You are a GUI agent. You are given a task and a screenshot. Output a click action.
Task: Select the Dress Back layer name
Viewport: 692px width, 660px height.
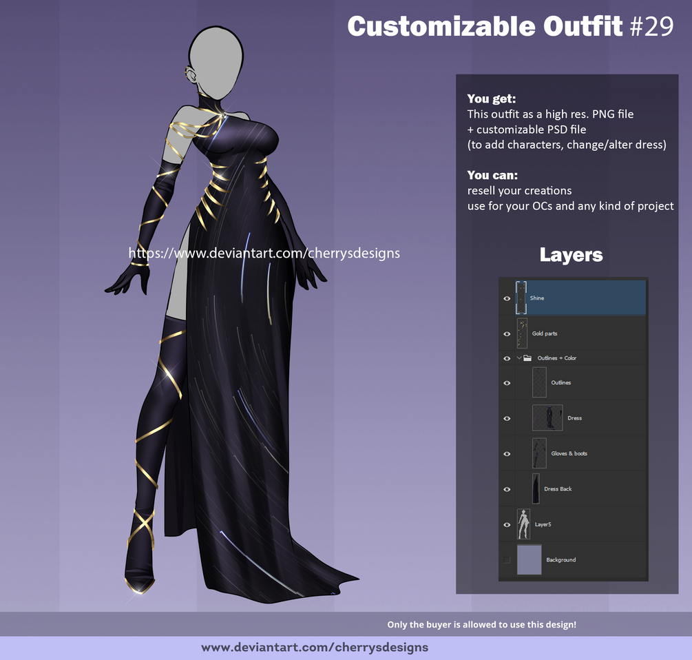coord(558,488)
